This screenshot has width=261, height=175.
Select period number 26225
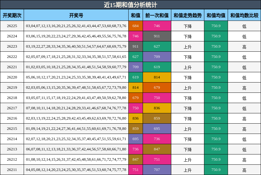pos(12,26)
